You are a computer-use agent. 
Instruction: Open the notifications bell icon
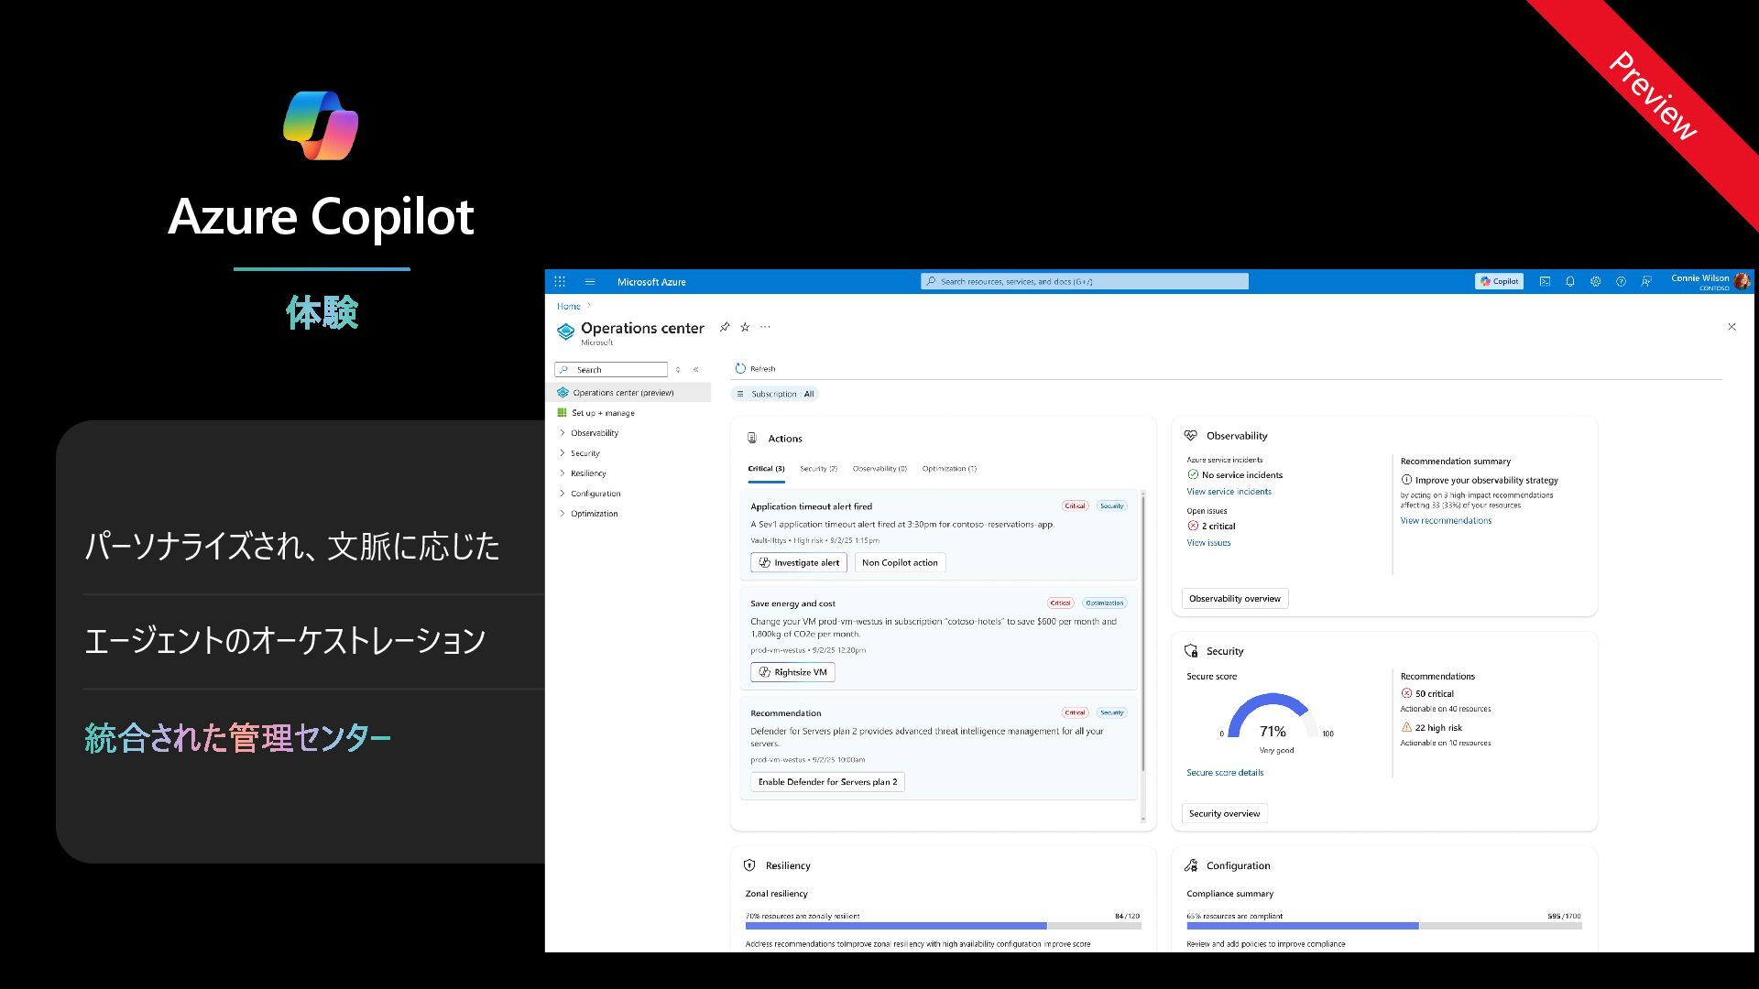point(1570,282)
